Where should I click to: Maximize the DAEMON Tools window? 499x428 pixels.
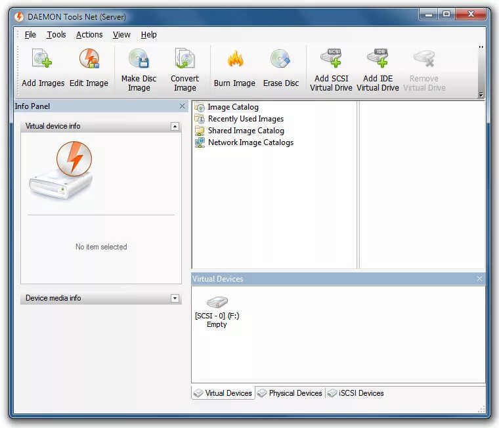(446, 14)
